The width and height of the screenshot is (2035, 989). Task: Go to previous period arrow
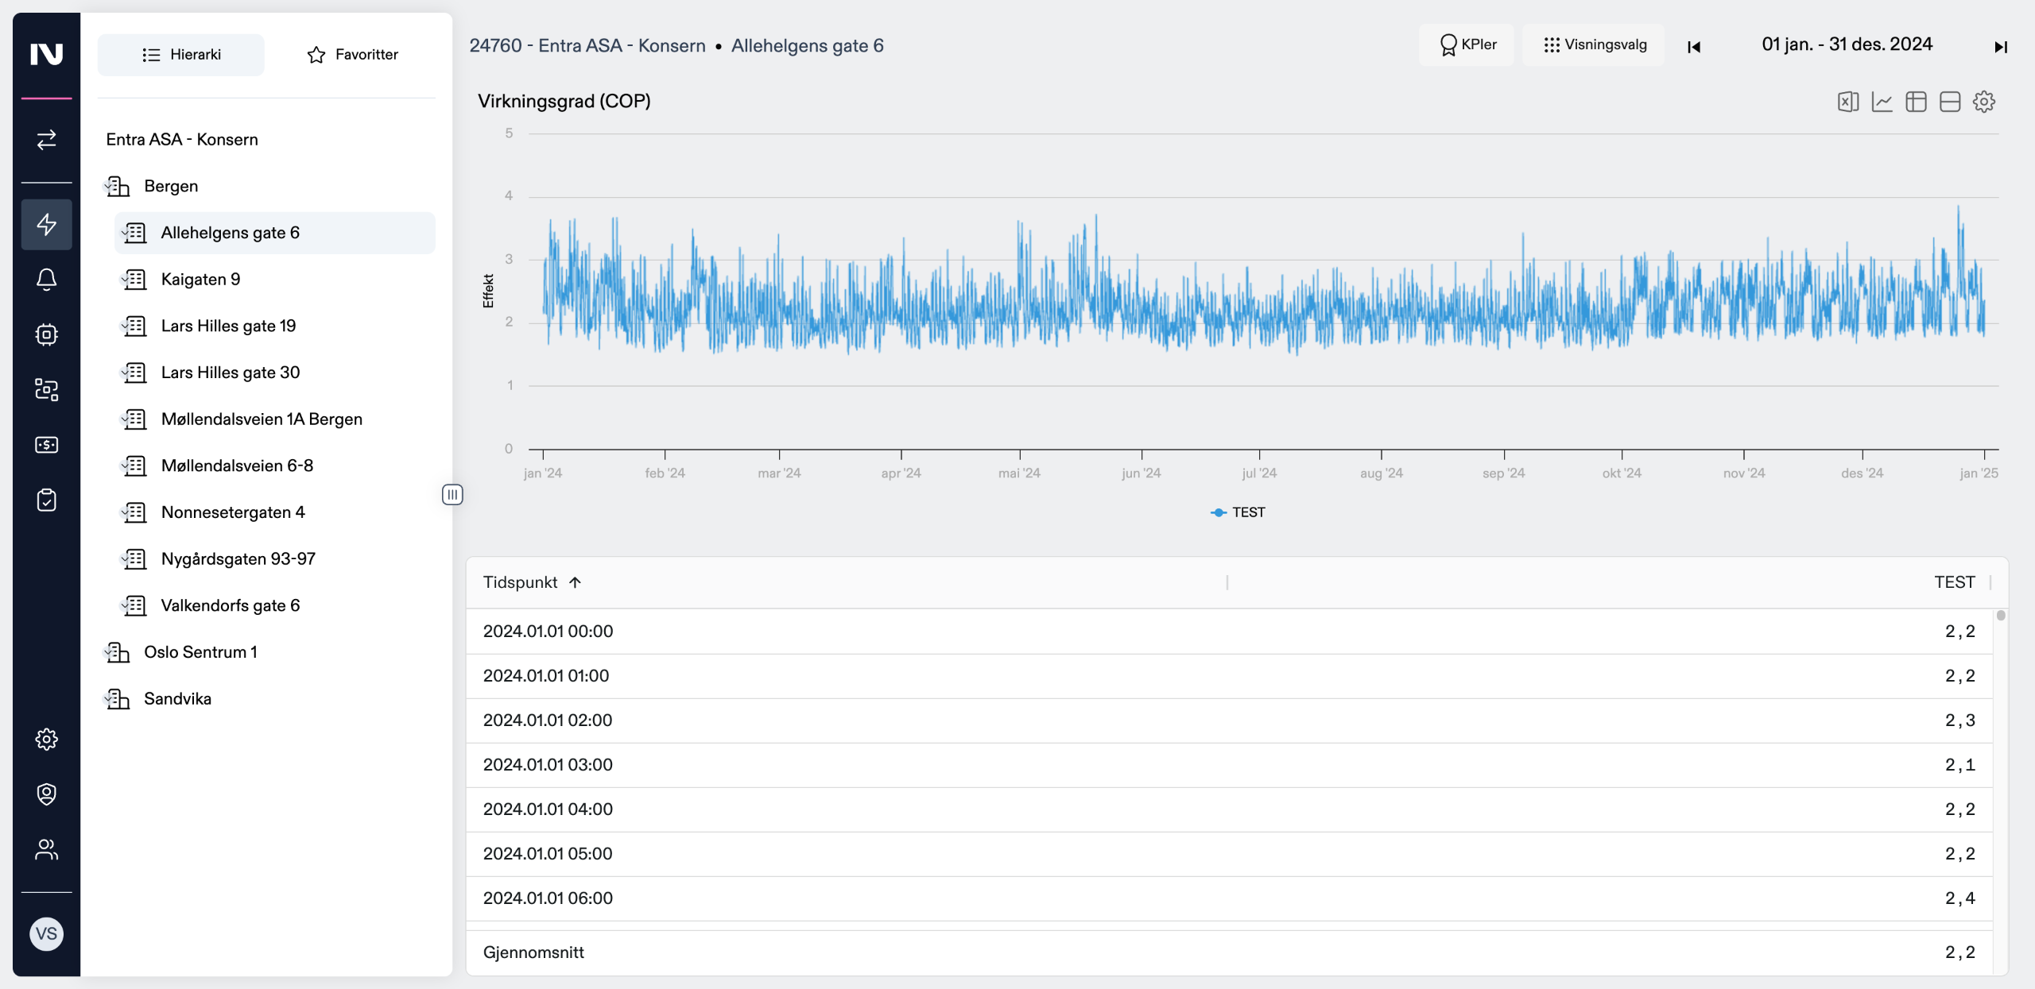point(1694,47)
